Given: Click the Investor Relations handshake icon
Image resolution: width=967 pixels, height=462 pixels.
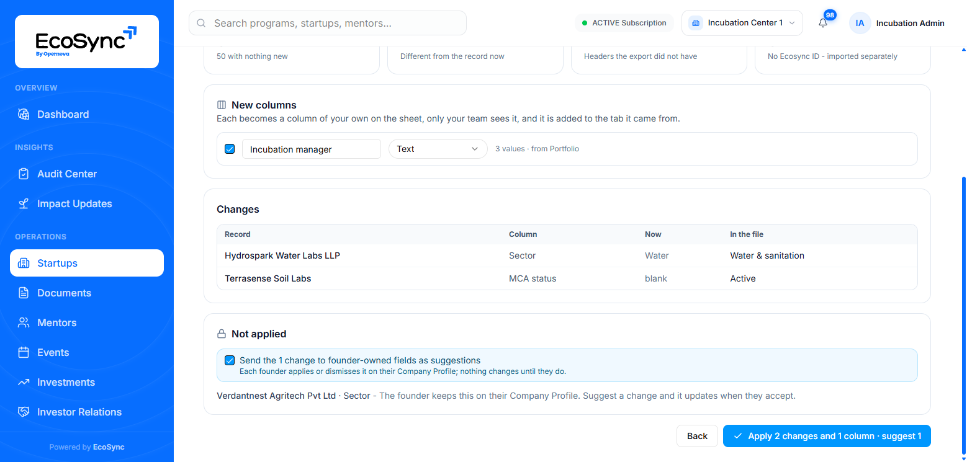Looking at the screenshot, I should (24, 412).
